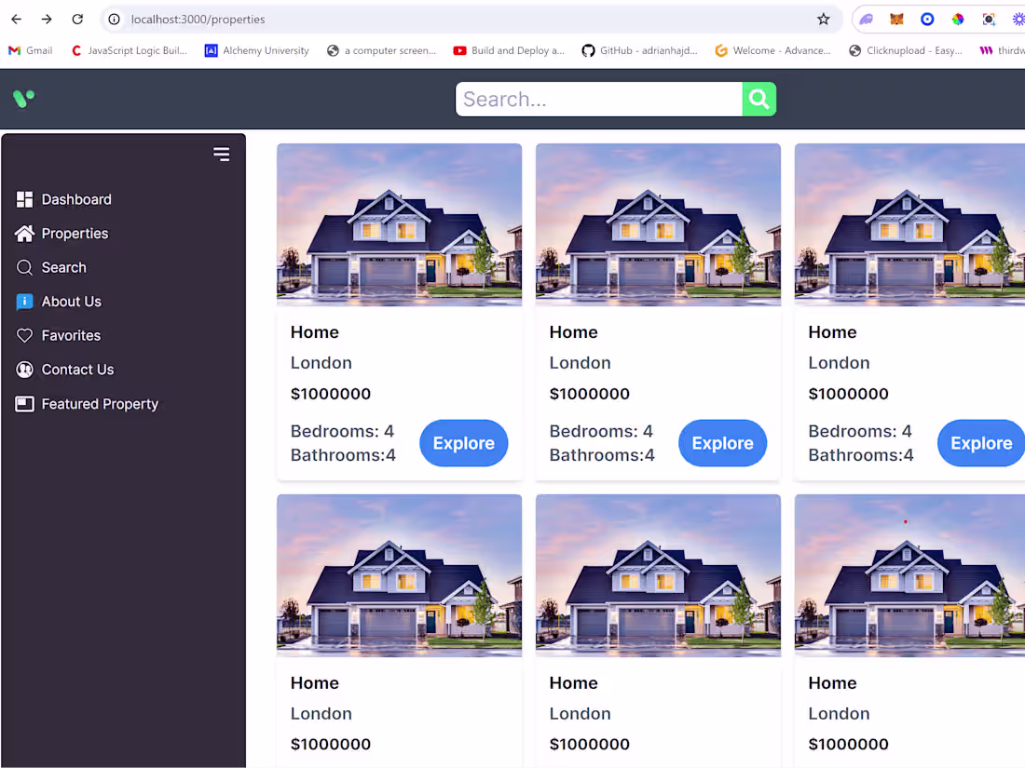Click the About Us info icon
Viewport: 1025px width, 768px height.
22,301
